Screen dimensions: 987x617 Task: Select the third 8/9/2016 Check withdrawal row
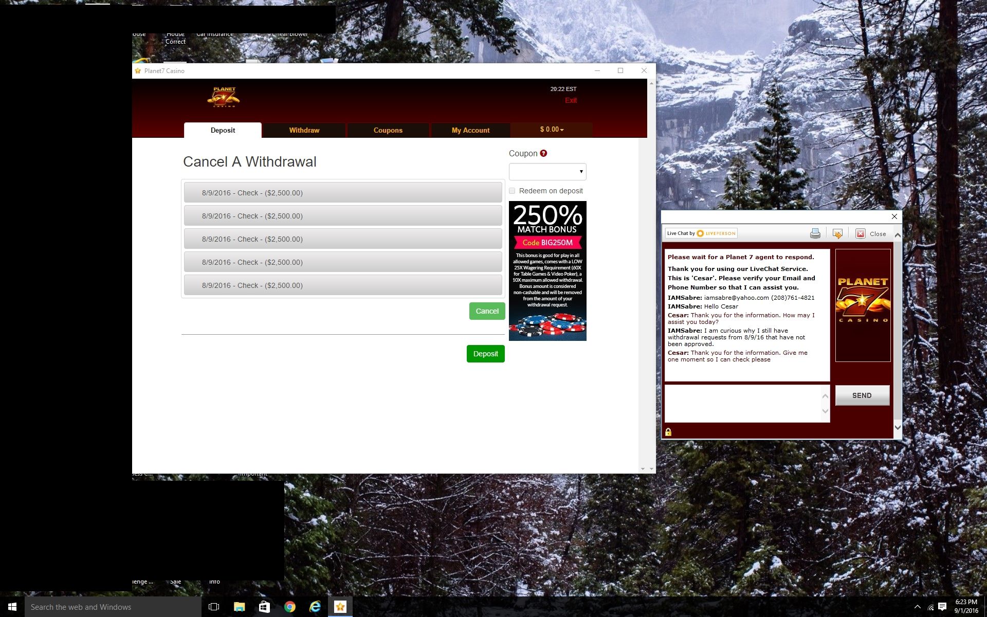(343, 239)
